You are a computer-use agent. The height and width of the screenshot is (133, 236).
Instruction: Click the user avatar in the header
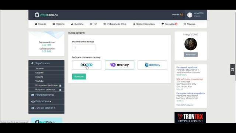[190, 15]
